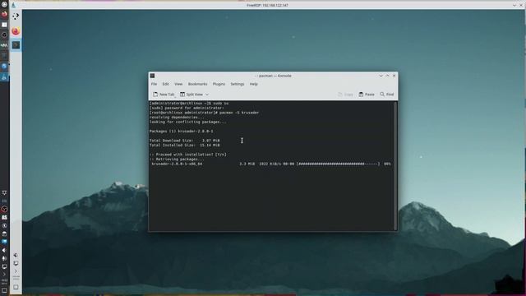526x296 pixels.
Task: Click the Konsole window icon in title bar
Action: tap(152, 76)
